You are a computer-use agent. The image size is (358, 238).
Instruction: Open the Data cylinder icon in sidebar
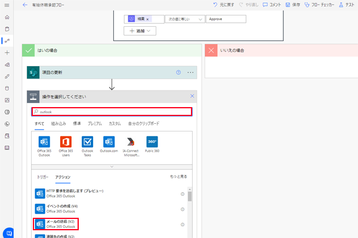coord(7,89)
